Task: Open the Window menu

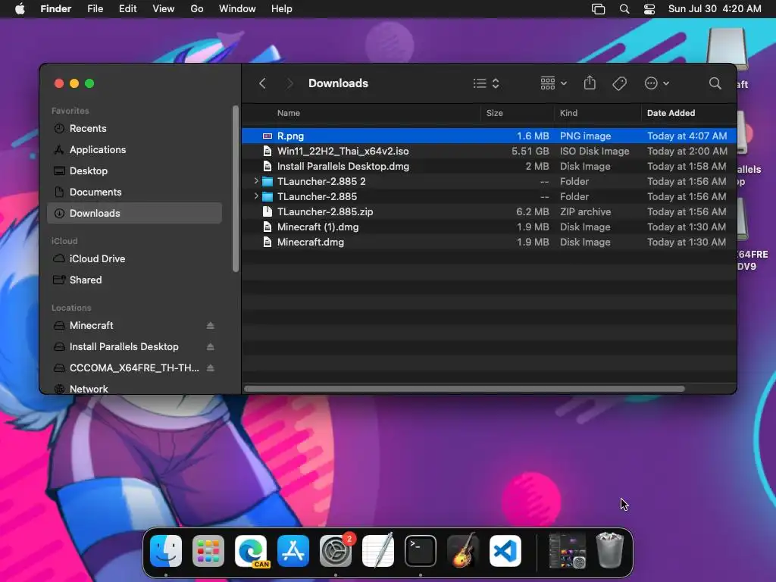Action: (x=237, y=9)
